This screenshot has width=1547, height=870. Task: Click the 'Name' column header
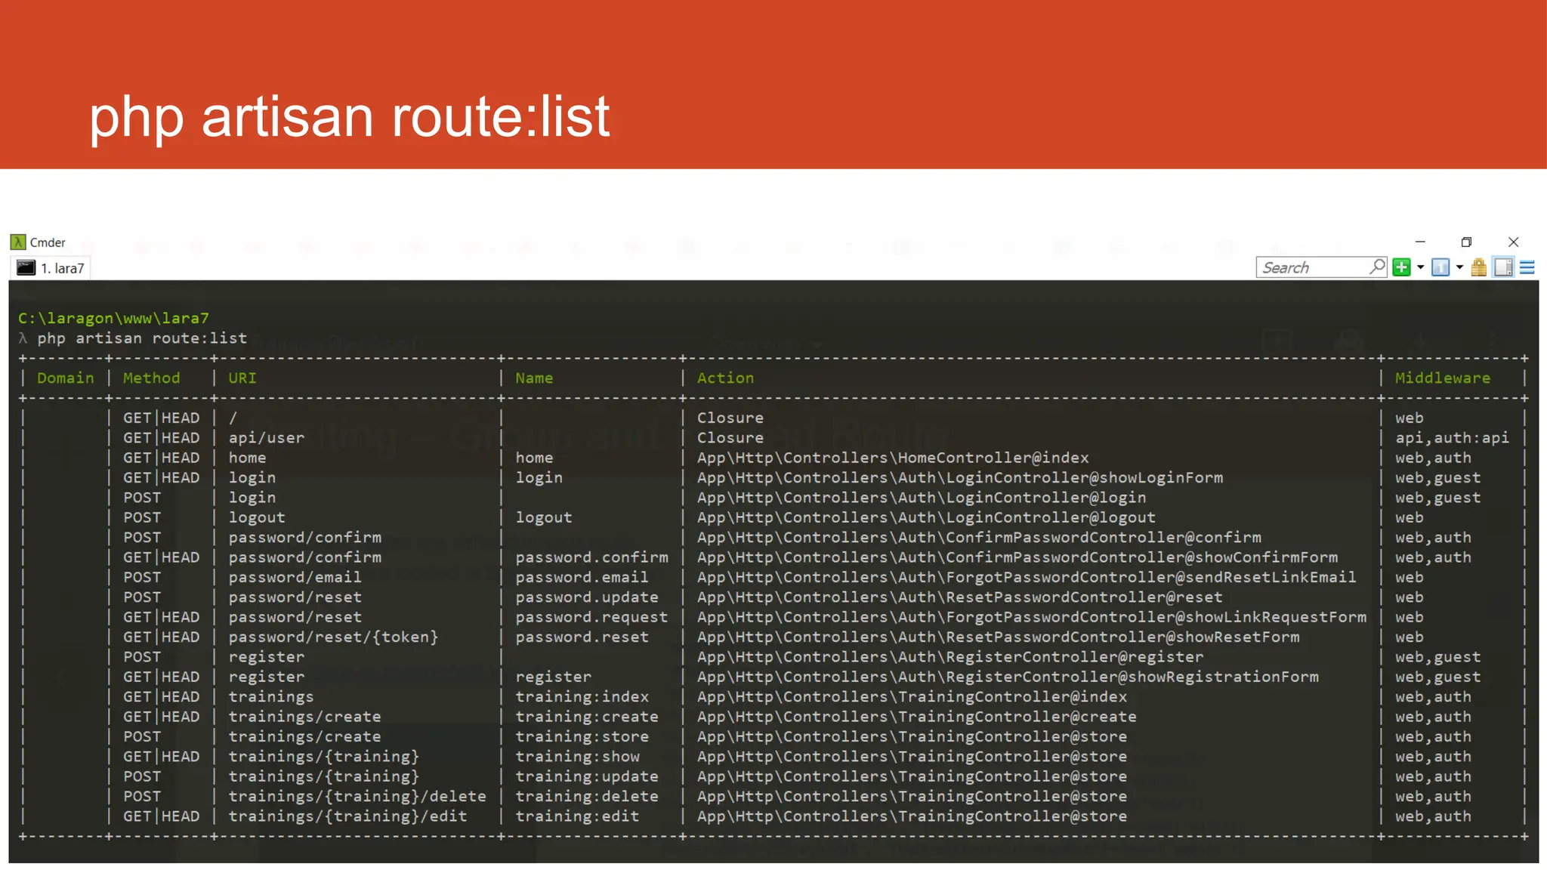click(x=534, y=378)
